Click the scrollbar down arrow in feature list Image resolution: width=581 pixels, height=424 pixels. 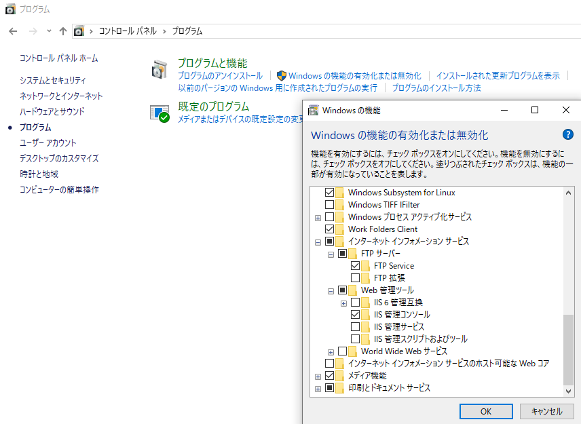click(568, 391)
